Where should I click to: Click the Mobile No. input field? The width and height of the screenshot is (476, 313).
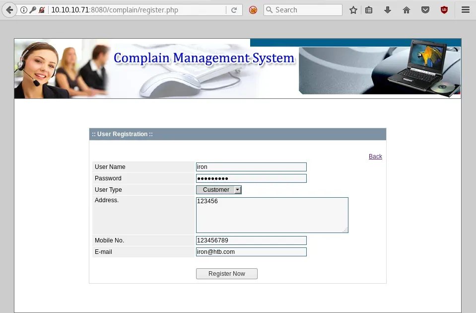(x=251, y=240)
